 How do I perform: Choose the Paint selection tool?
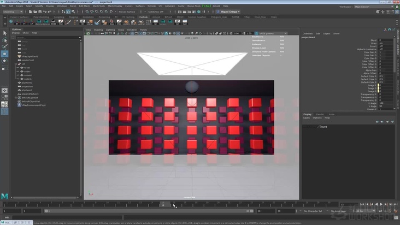pyautogui.click(x=5, y=47)
